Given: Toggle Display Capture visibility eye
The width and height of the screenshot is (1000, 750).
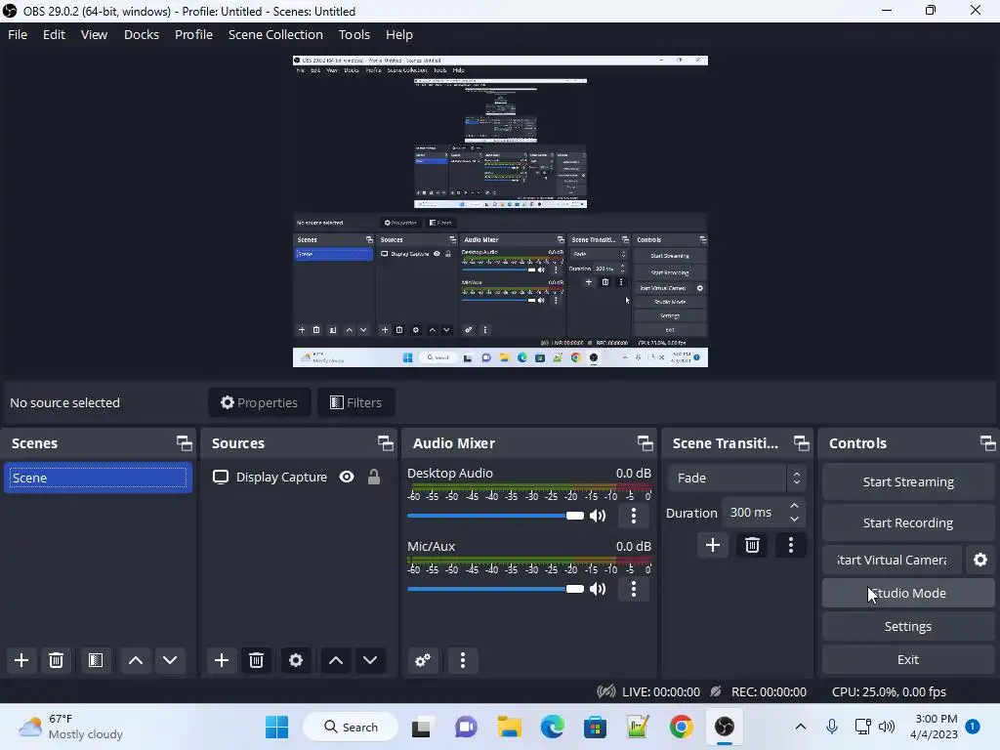Looking at the screenshot, I should (x=347, y=477).
